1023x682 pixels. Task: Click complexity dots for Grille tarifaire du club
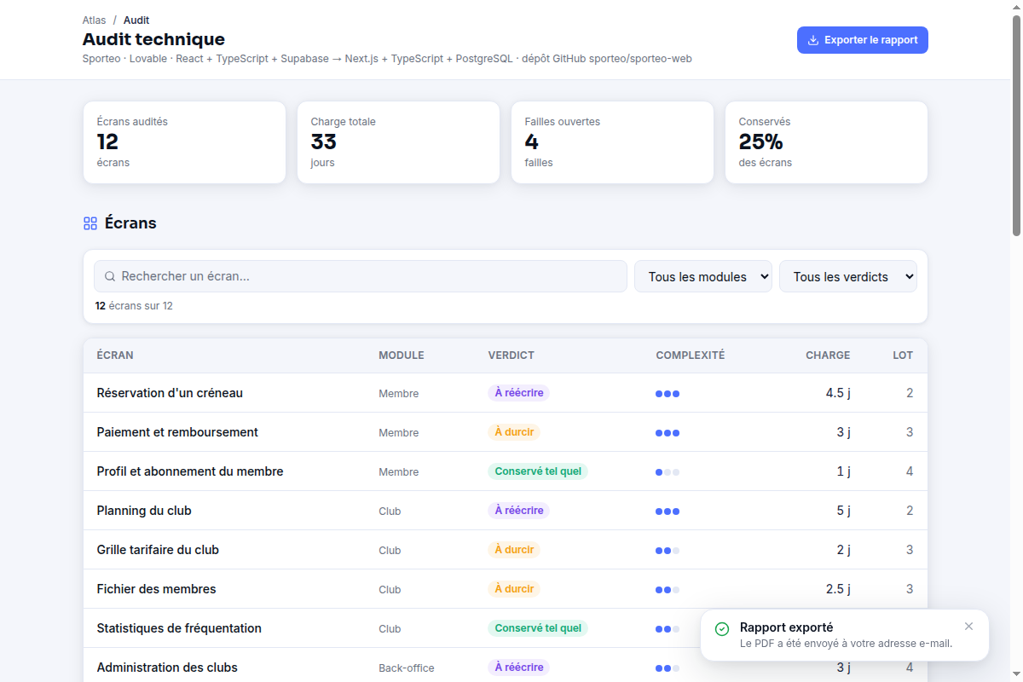click(668, 551)
